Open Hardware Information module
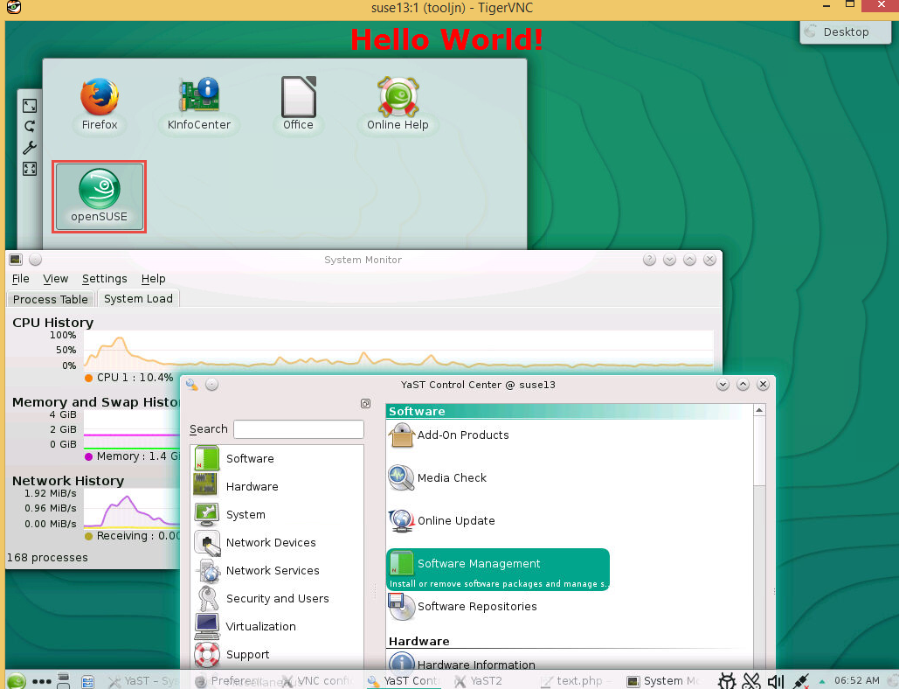Viewport: 899px width, 689px height. point(462,665)
